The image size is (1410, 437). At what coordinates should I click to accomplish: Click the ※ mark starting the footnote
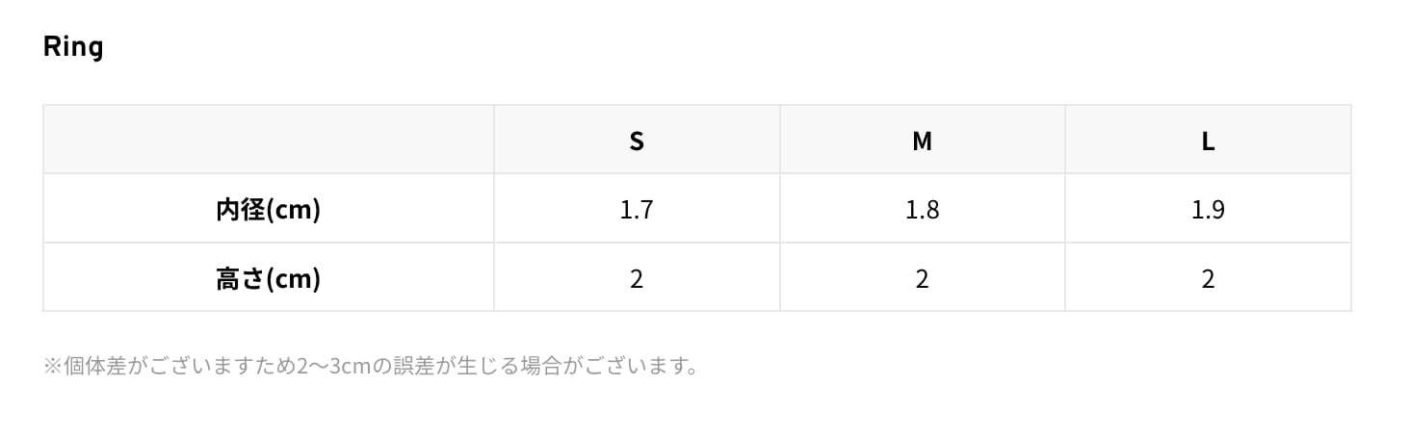click(52, 367)
